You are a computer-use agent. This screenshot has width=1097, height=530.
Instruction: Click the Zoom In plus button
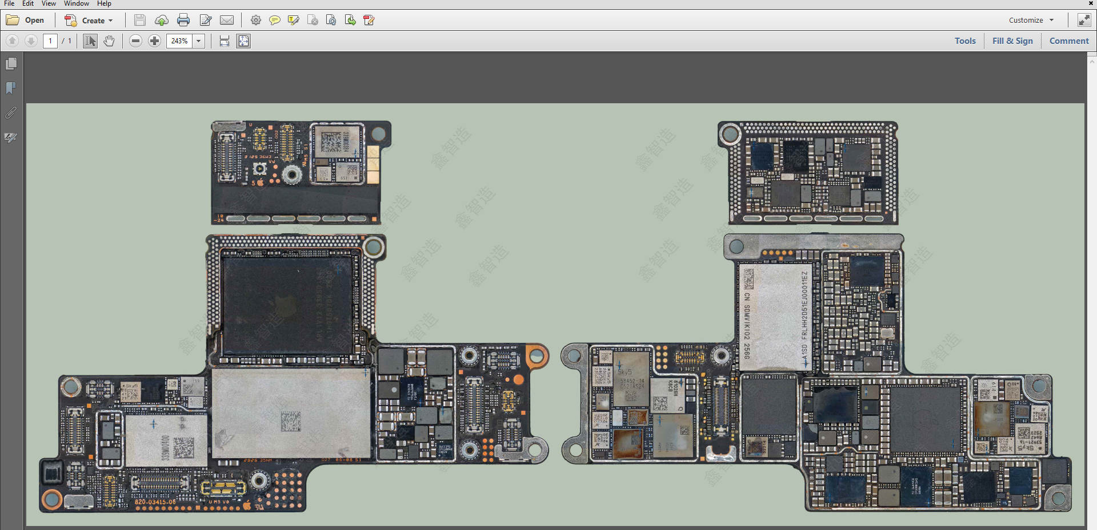(154, 41)
